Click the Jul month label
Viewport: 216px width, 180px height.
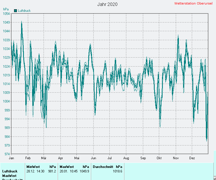click(109, 158)
